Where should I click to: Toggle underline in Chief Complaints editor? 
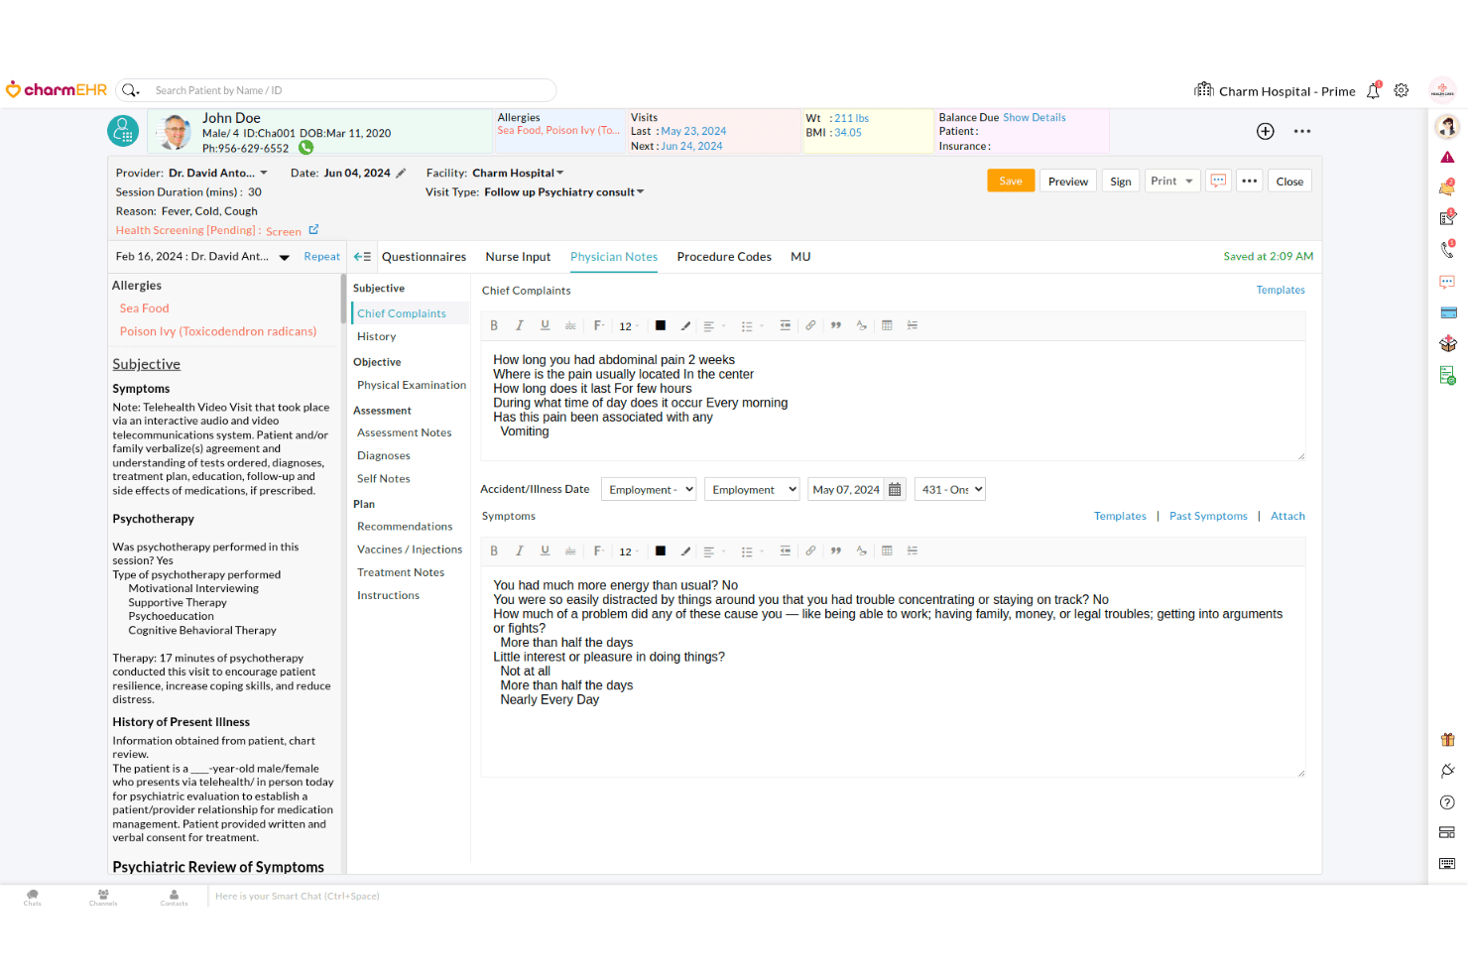545,325
